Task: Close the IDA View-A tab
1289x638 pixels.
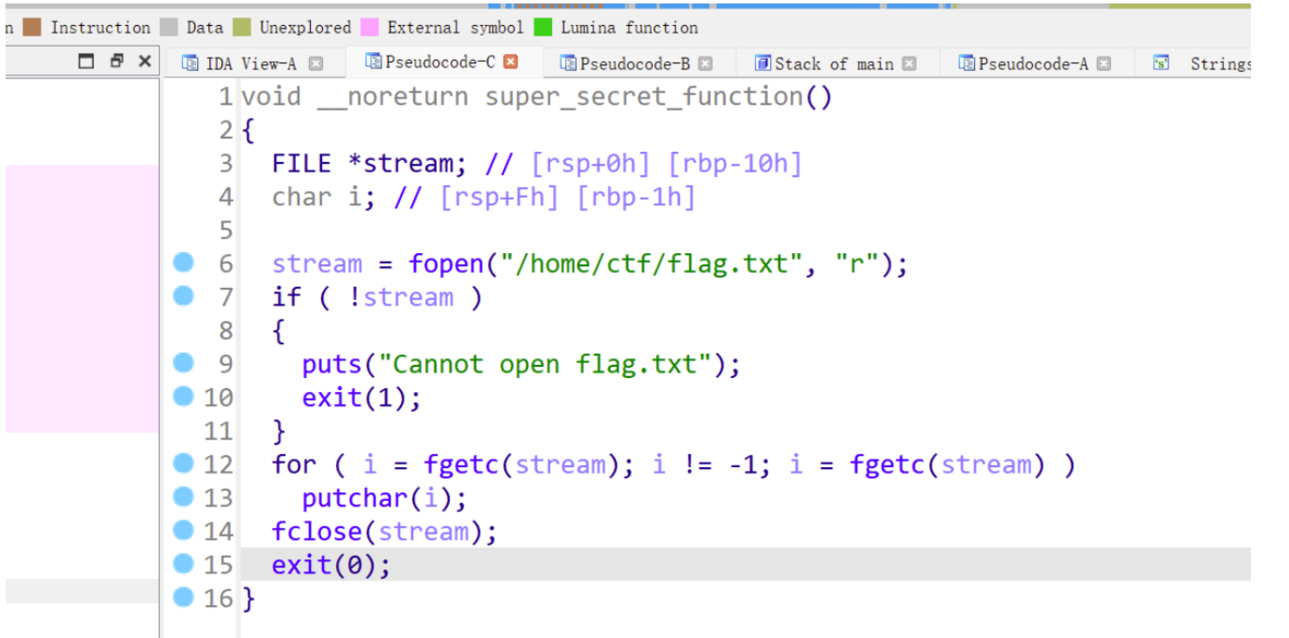Action: [316, 63]
